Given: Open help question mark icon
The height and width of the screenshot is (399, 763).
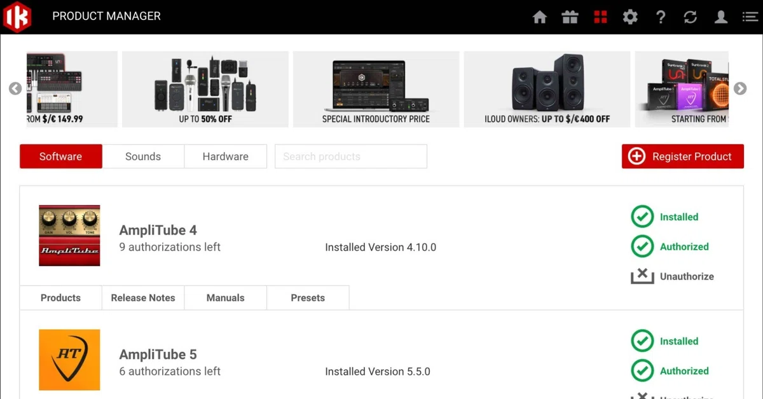Looking at the screenshot, I should point(661,17).
